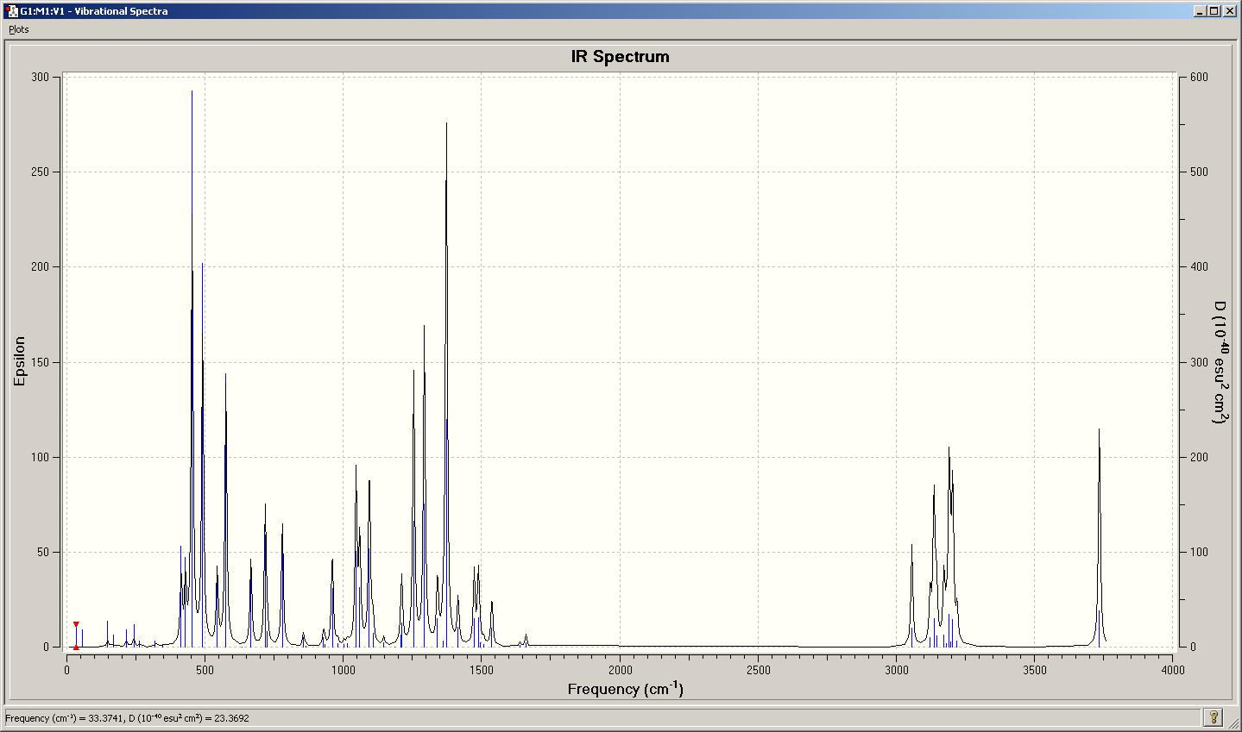Image resolution: width=1242 pixels, height=732 pixels.
Task: Click the "4000" tick on the frequency axis
Action: coord(1172,669)
